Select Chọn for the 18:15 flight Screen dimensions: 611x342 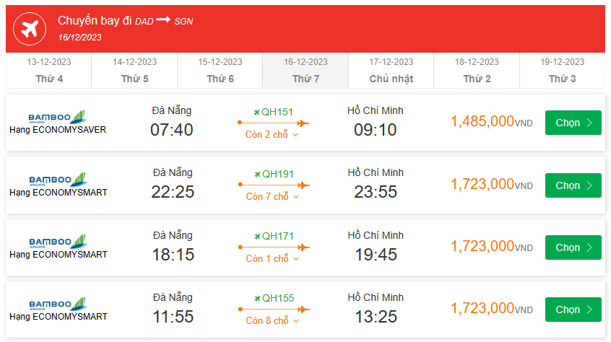pyautogui.click(x=573, y=247)
